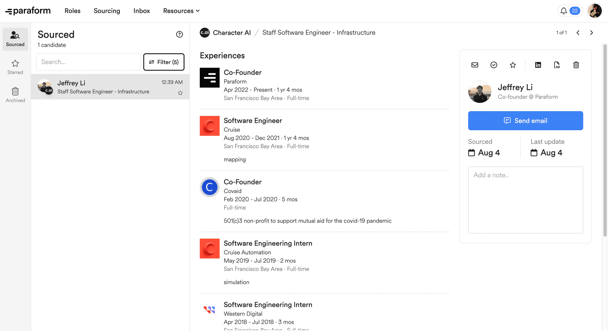Image resolution: width=608 pixels, height=331 pixels.
Task: Open Jeffrey Li's LinkedIn profile icon
Action: (538, 65)
